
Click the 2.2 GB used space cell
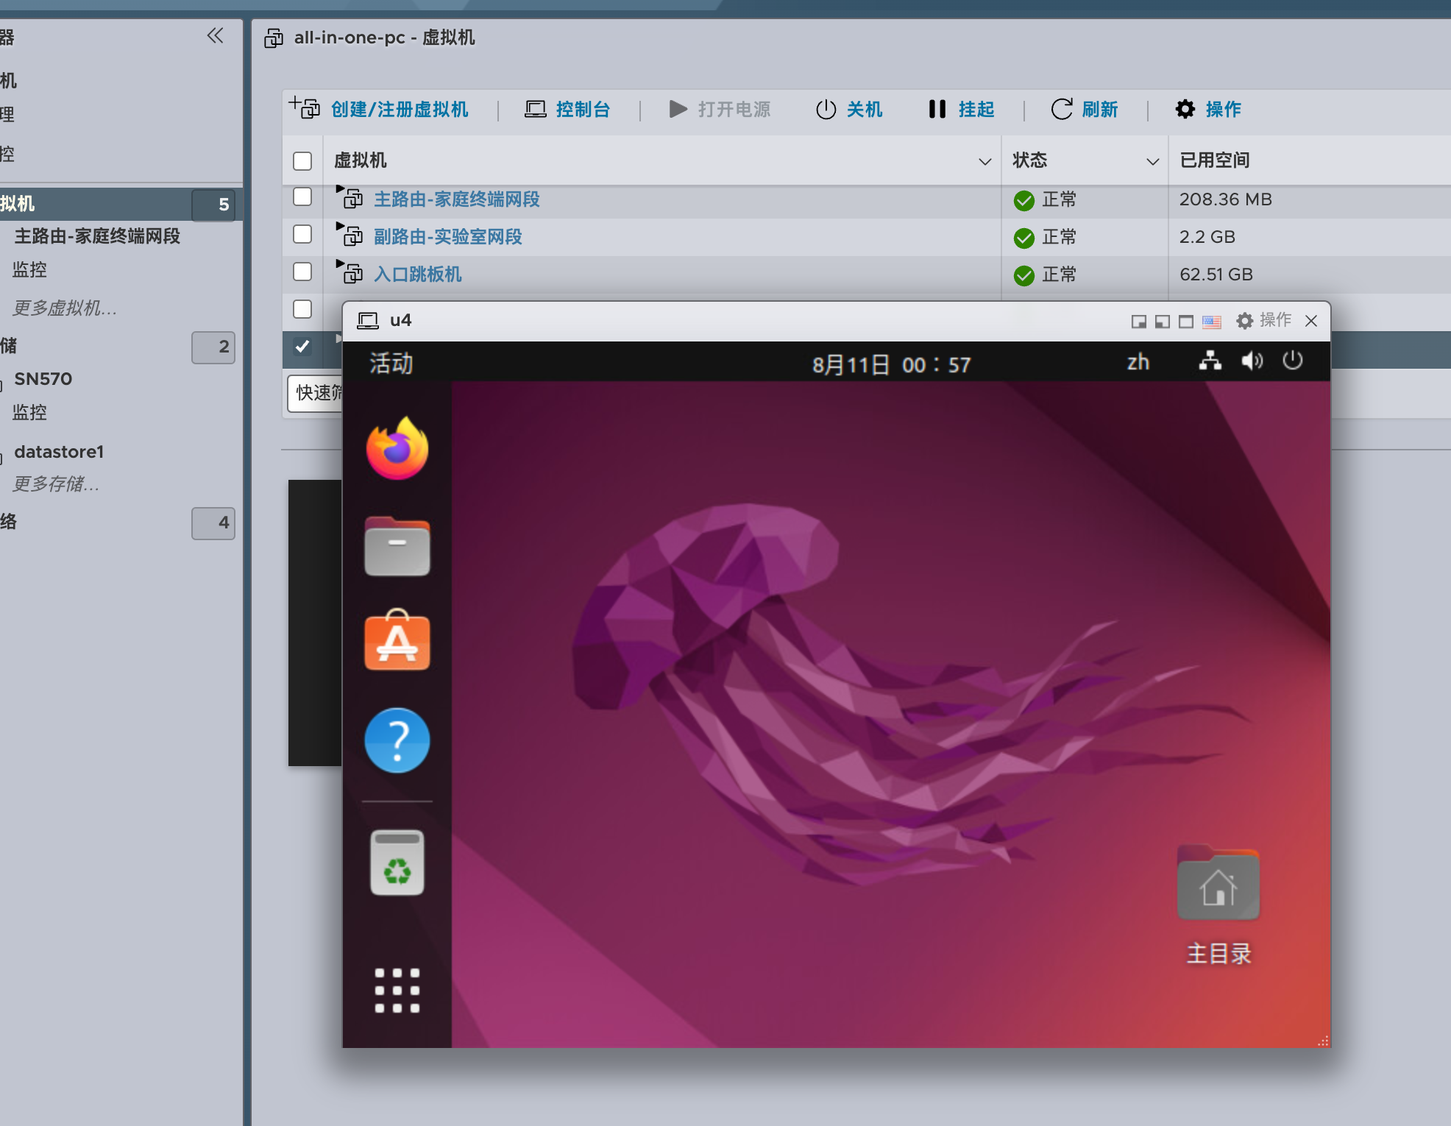[1207, 237]
